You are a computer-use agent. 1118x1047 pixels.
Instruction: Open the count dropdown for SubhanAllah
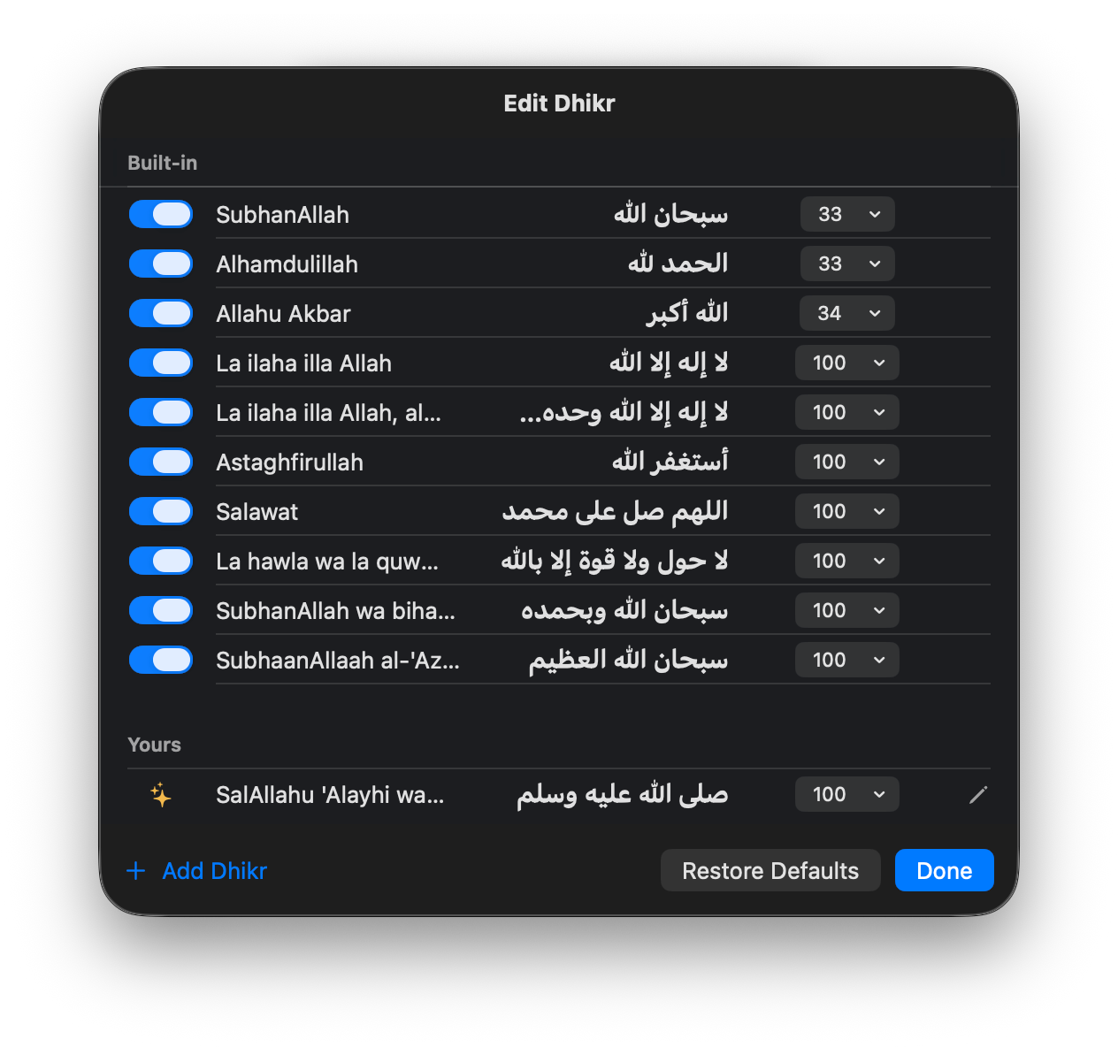pos(847,214)
